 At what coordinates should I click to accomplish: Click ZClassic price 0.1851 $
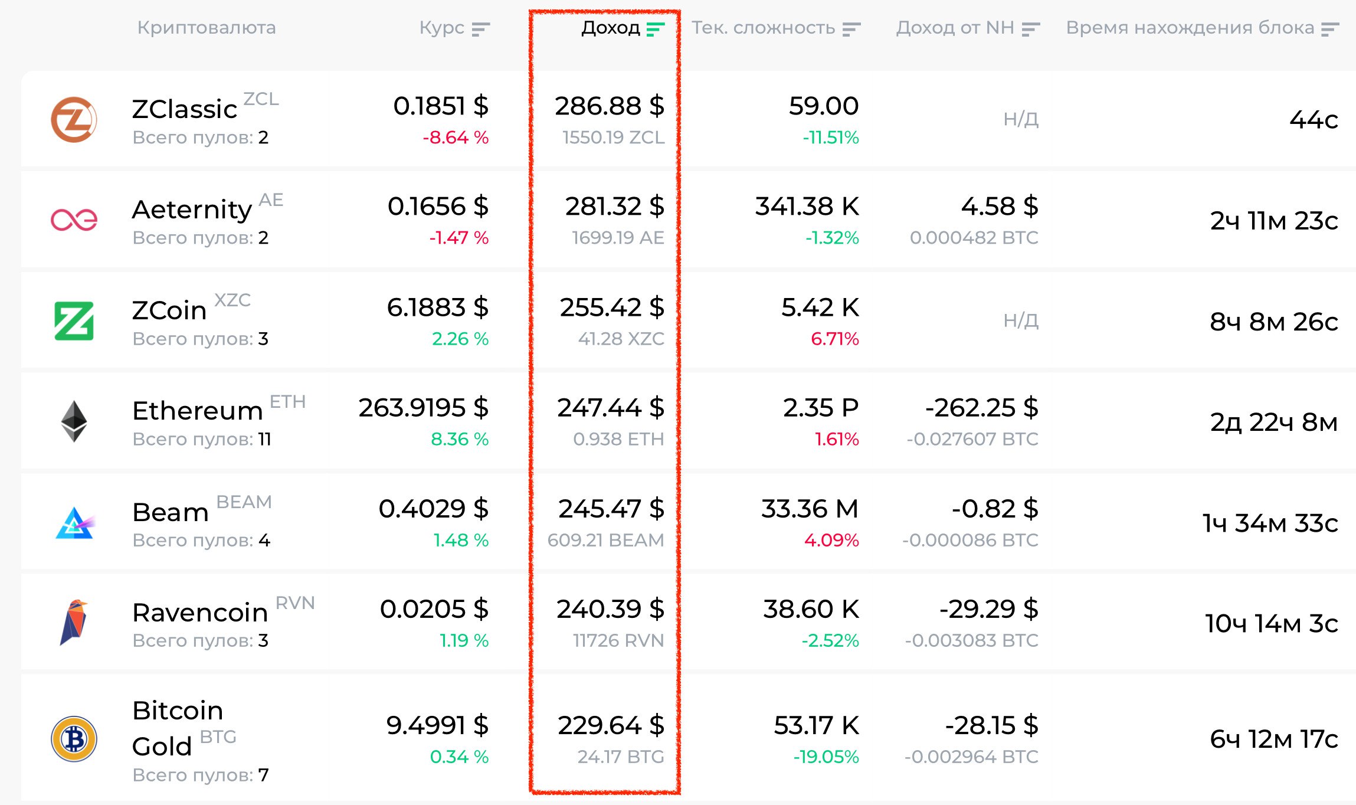(441, 106)
